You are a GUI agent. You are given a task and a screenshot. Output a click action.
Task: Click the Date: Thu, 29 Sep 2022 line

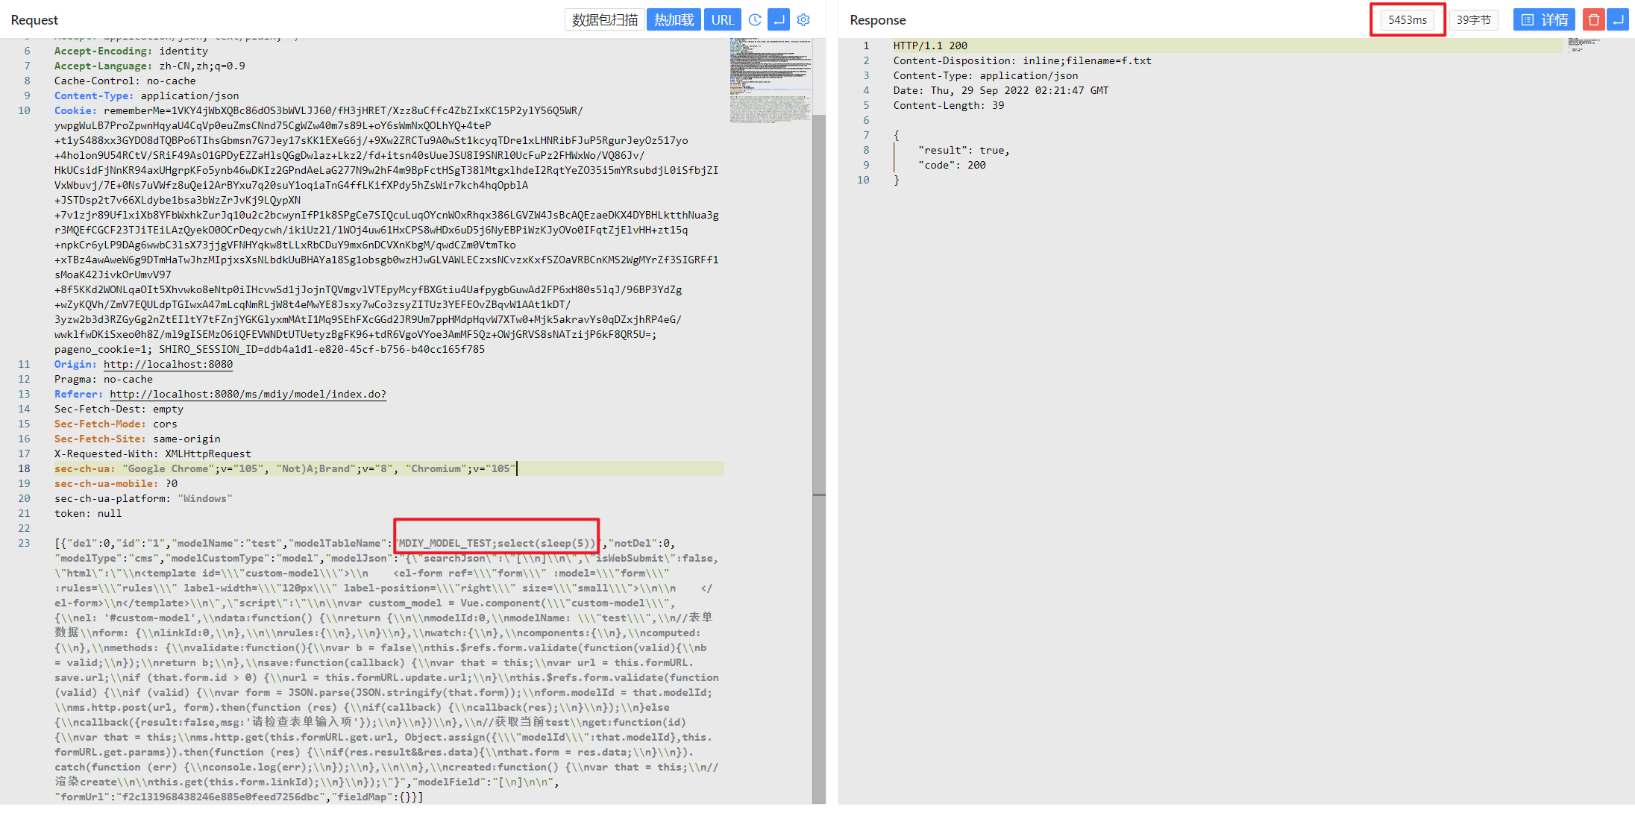point(1001,90)
